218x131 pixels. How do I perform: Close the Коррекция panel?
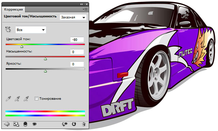click(x=87, y=4)
